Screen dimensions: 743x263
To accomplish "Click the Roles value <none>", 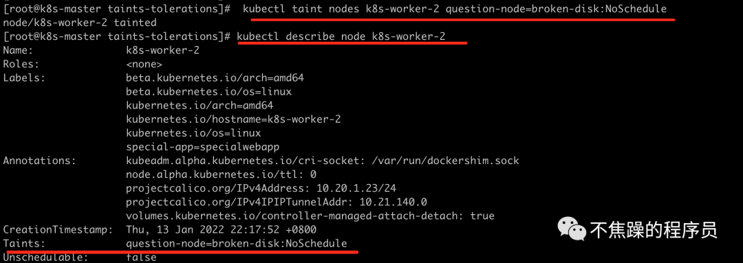I will [x=144, y=64].
